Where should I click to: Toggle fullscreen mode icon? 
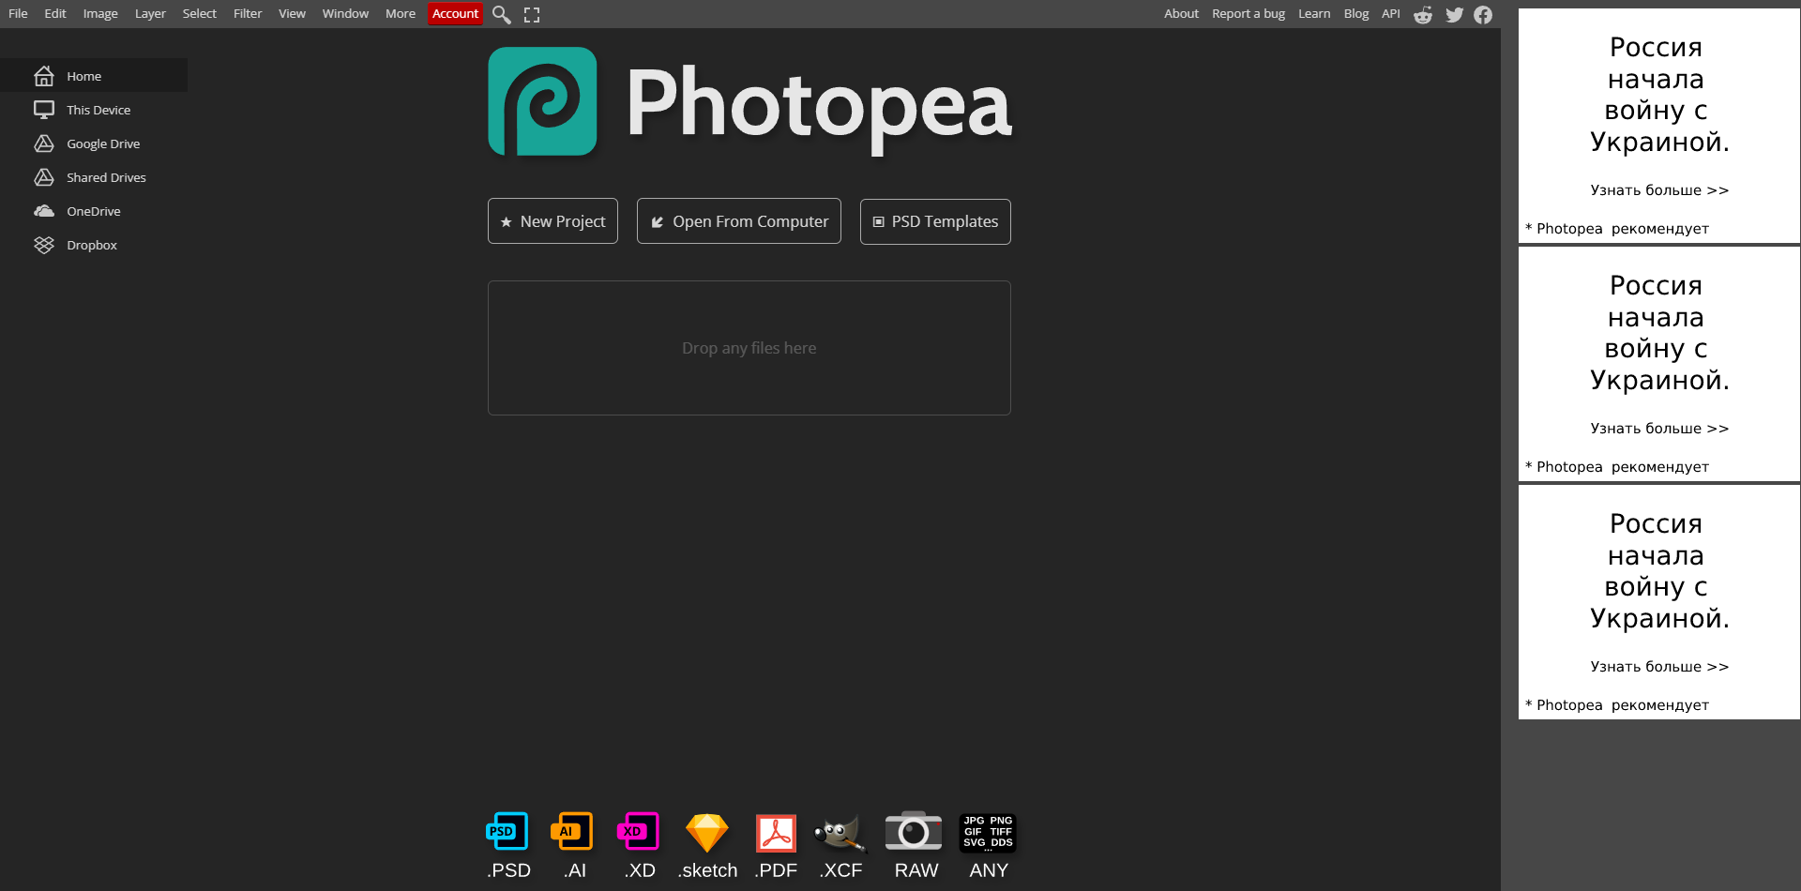[532, 14]
